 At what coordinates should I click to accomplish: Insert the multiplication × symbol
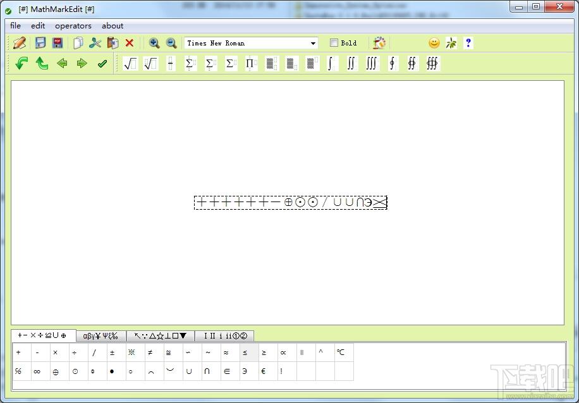tap(59, 352)
